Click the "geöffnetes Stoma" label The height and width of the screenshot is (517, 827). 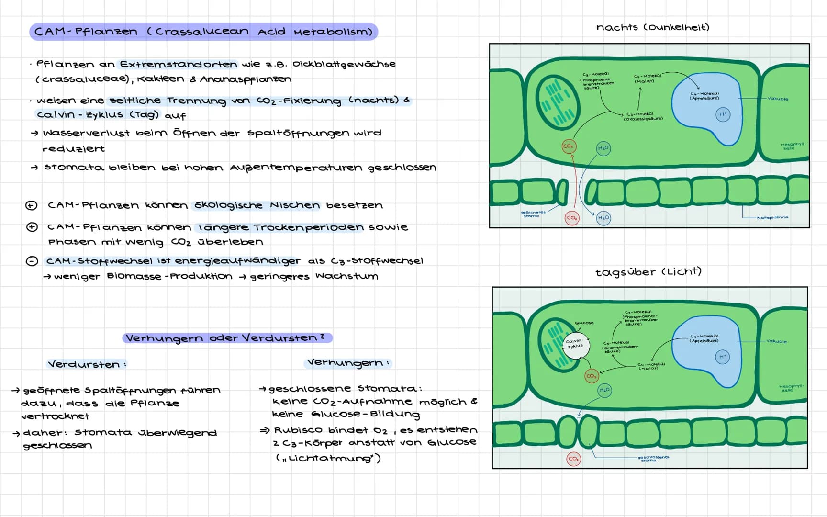point(533,214)
